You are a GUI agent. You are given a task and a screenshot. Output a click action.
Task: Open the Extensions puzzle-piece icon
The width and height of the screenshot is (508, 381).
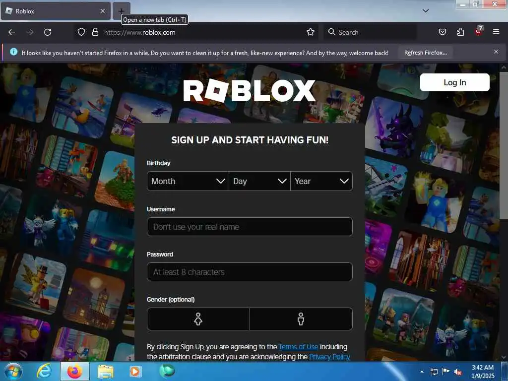pyautogui.click(x=460, y=32)
